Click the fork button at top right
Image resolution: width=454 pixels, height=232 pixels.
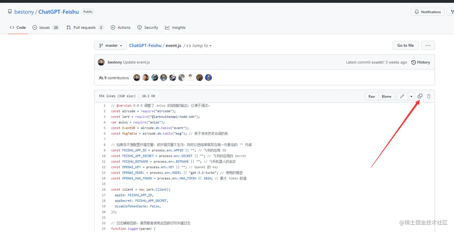pos(451,12)
